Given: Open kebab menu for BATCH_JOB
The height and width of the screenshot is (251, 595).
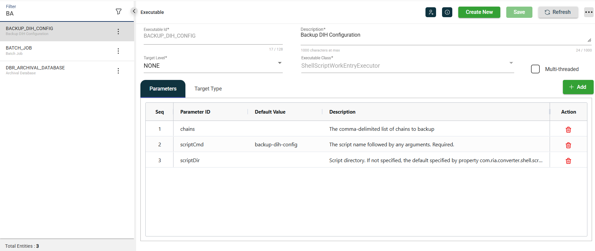Looking at the screenshot, I should click(118, 51).
